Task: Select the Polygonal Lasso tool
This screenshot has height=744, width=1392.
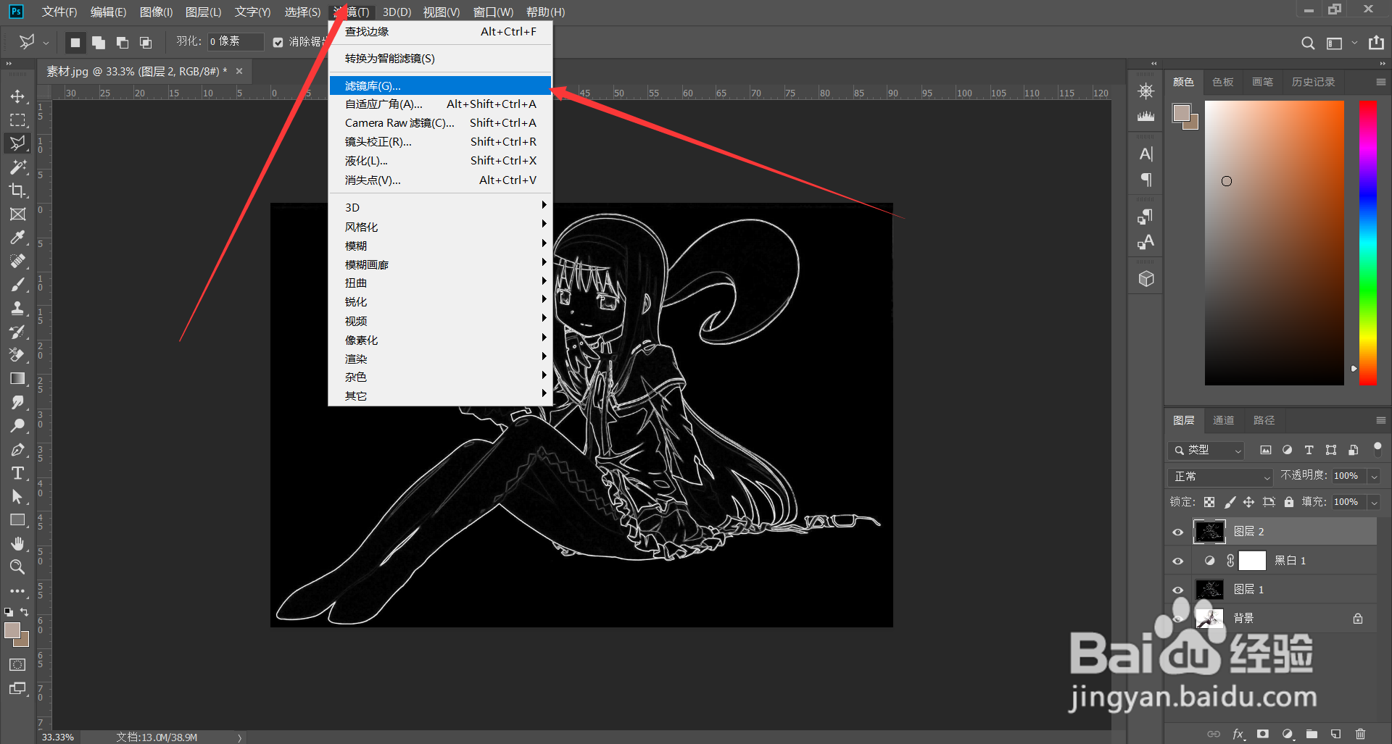Action: 17,143
